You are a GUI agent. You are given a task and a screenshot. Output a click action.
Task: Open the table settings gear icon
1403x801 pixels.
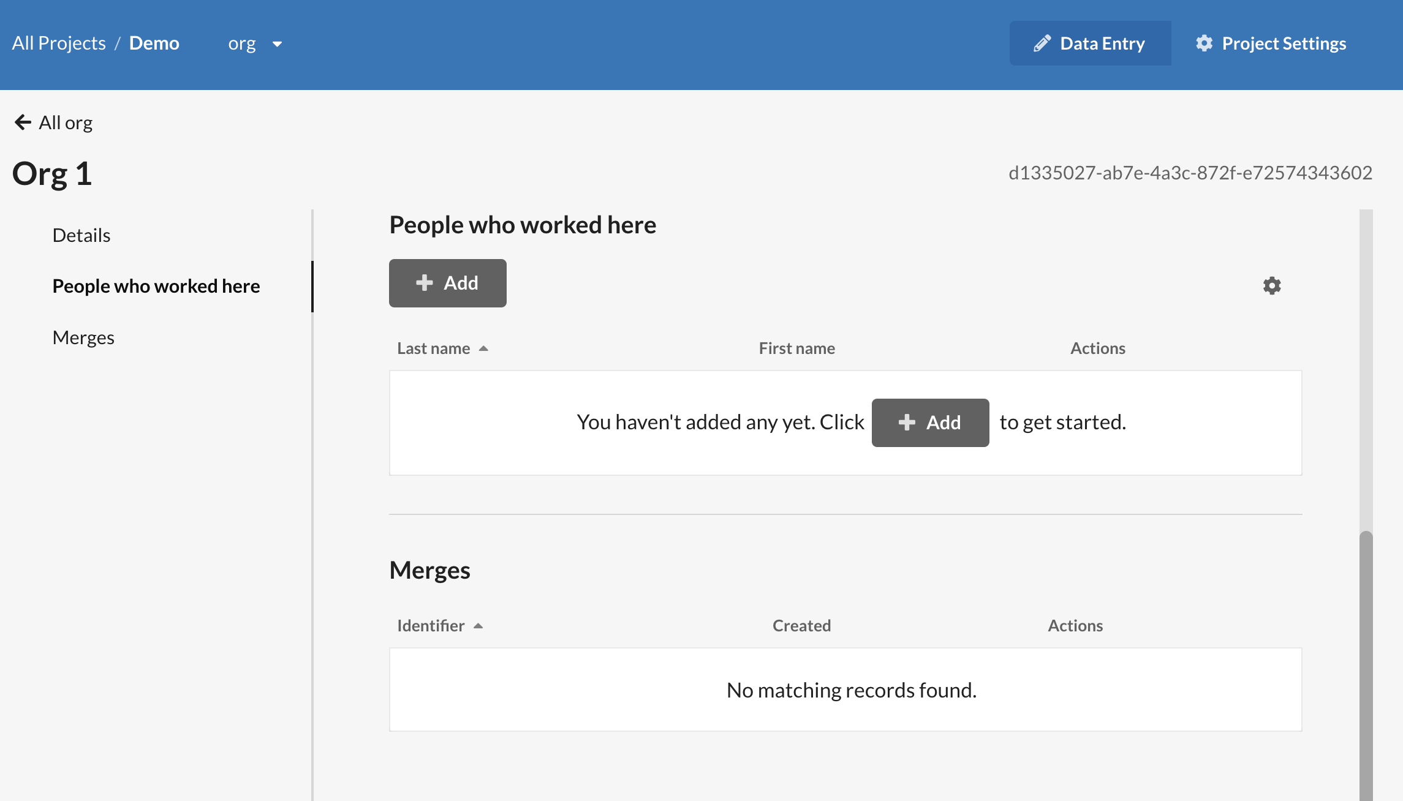tap(1272, 285)
